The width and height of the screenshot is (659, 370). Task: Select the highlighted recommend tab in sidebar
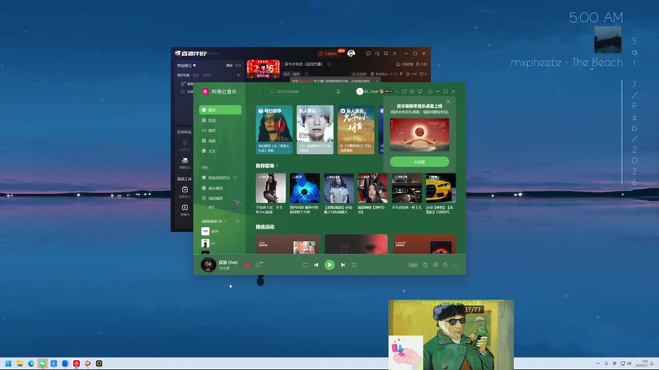click(x=220, y=110)
